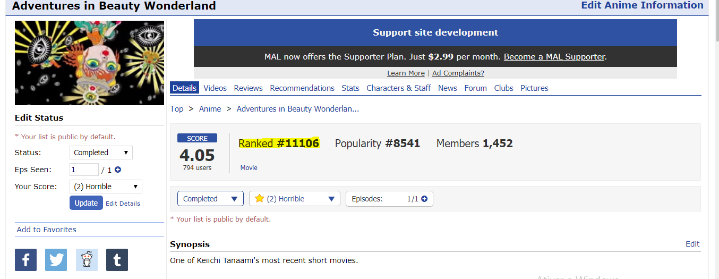
Task: Open the anime cover image
Action: 89,63
